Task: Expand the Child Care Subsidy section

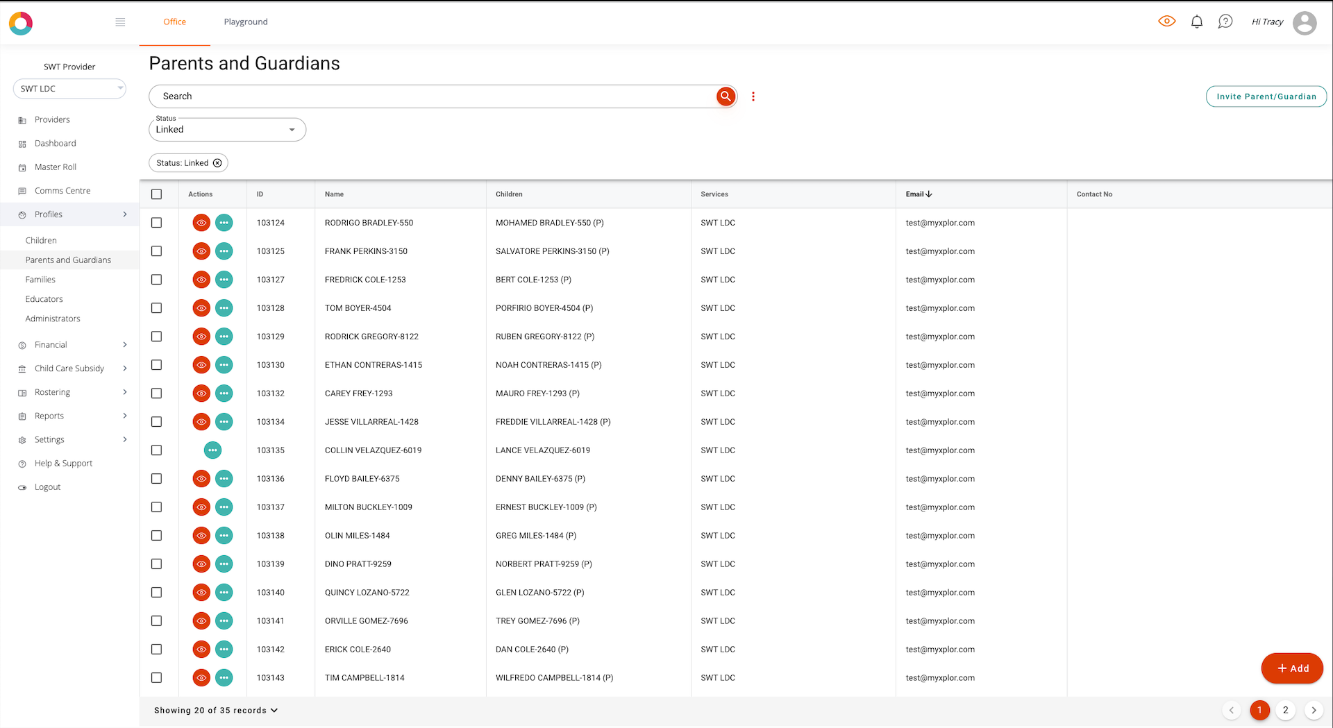Action: click(x=69, y=369)
